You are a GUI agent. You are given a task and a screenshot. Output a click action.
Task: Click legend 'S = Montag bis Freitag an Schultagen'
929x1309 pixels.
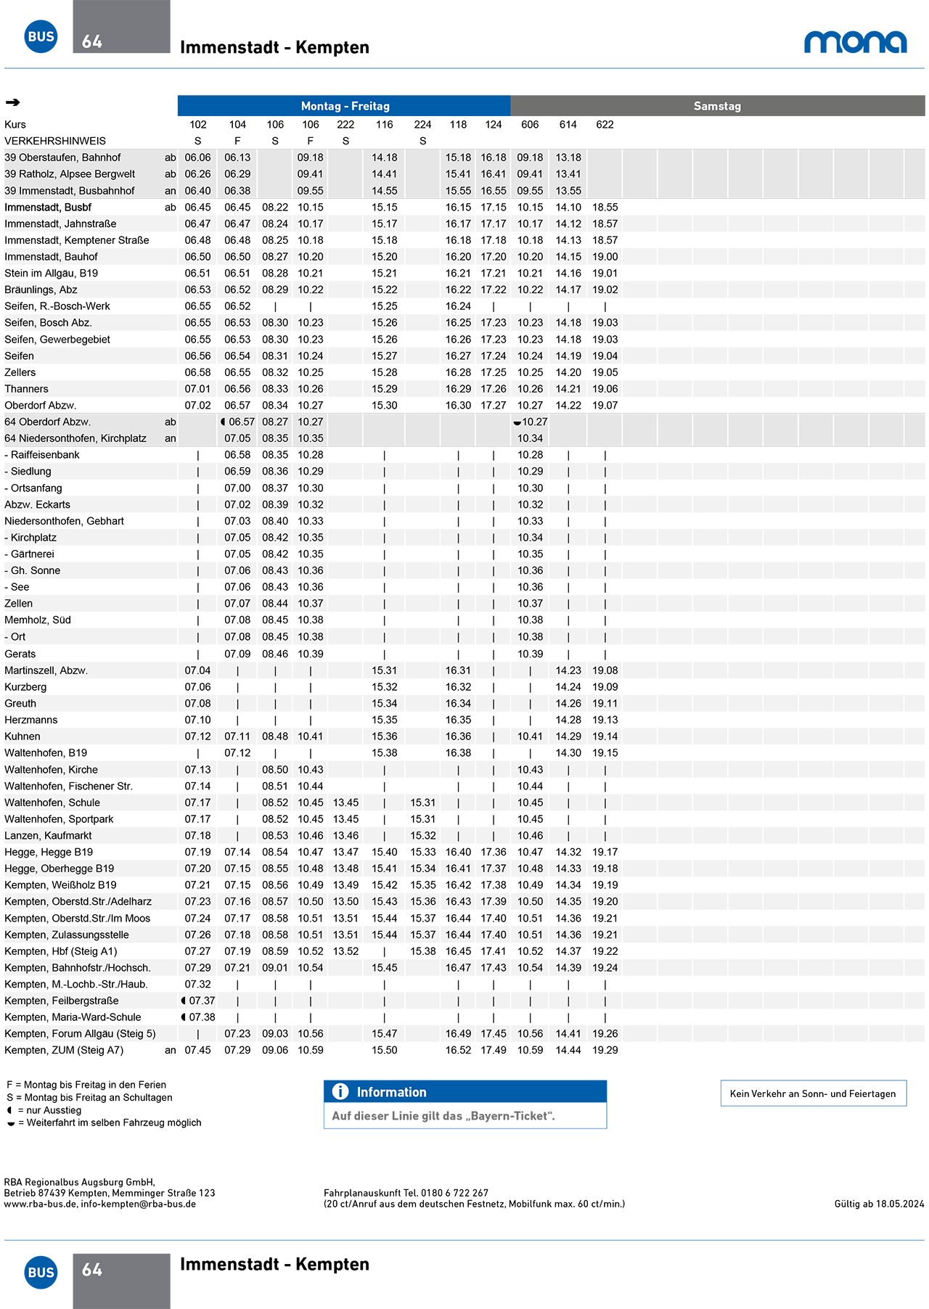pos(89,1098)
